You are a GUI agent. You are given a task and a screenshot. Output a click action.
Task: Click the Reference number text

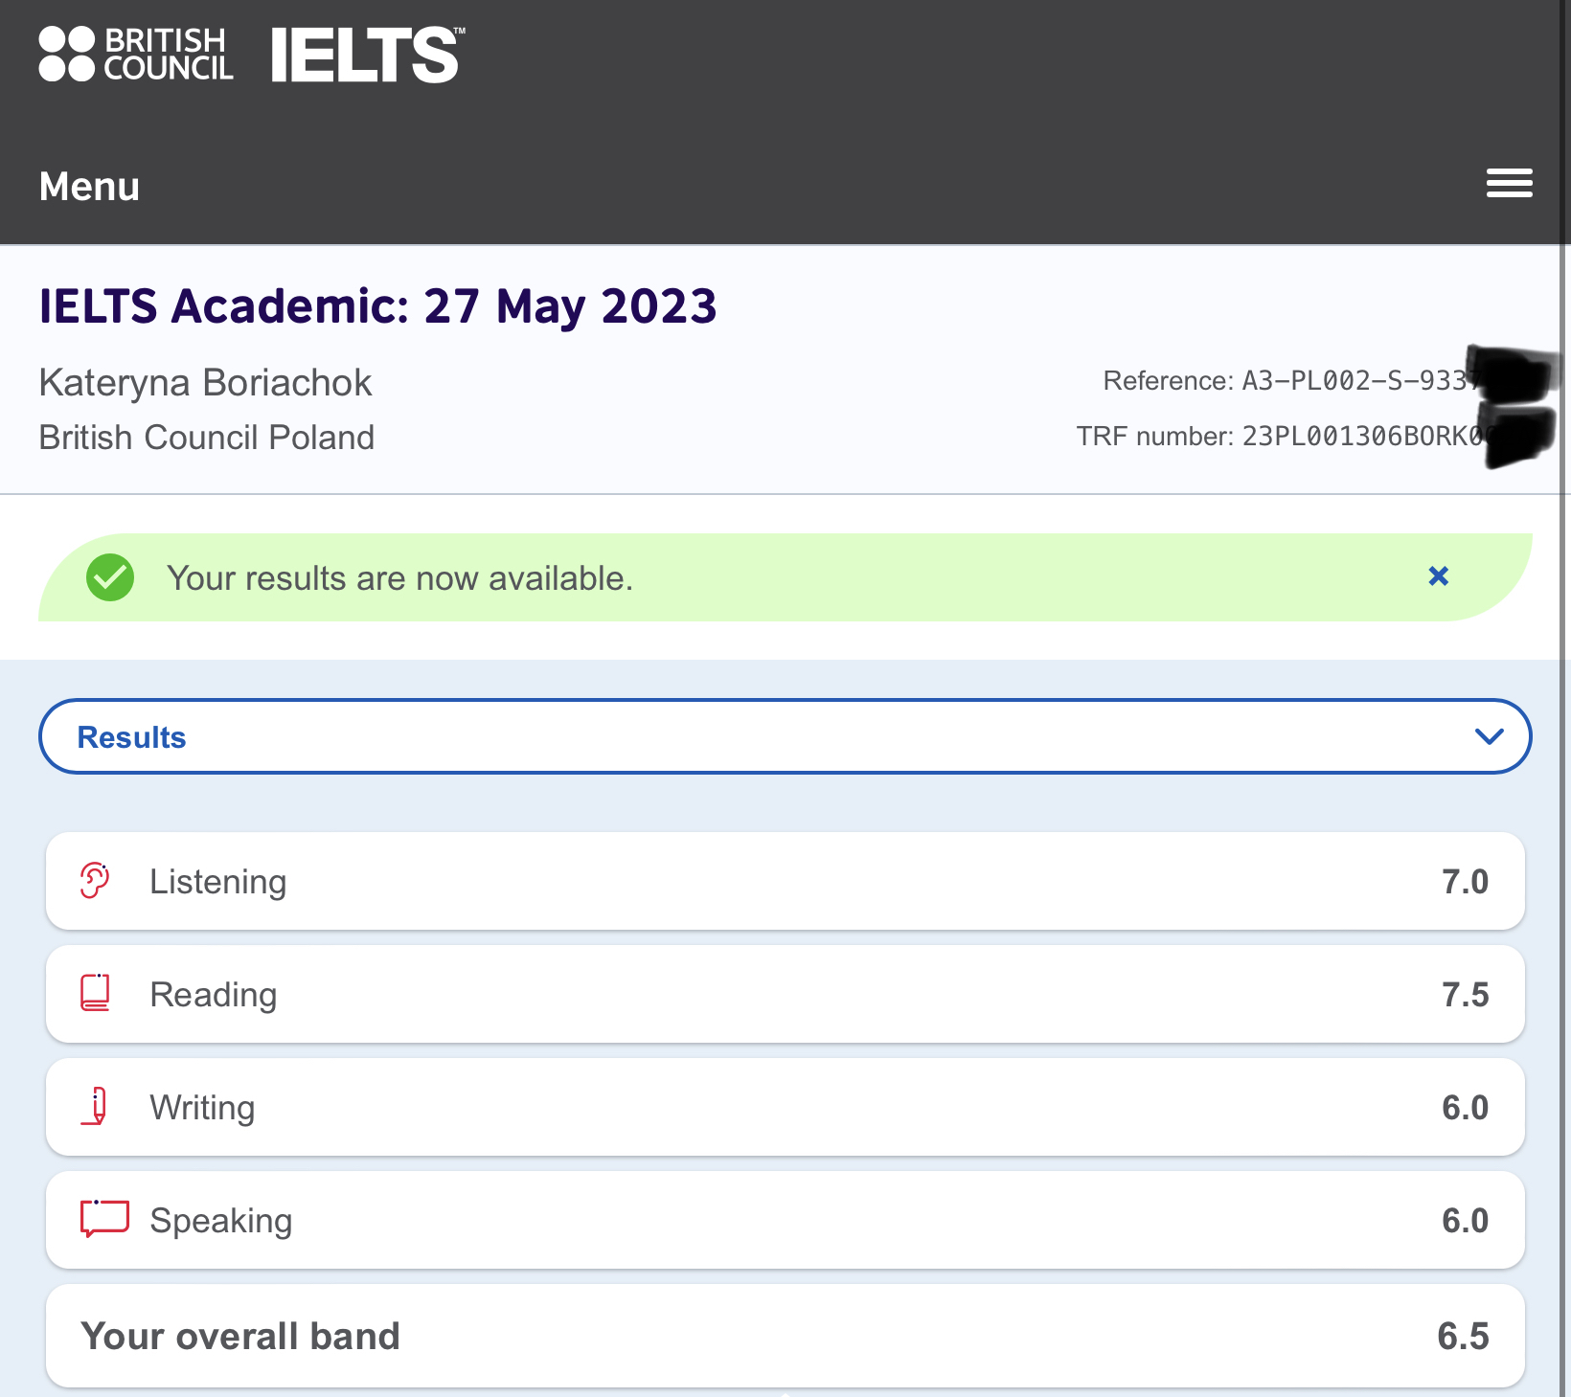click(1293, 381)
